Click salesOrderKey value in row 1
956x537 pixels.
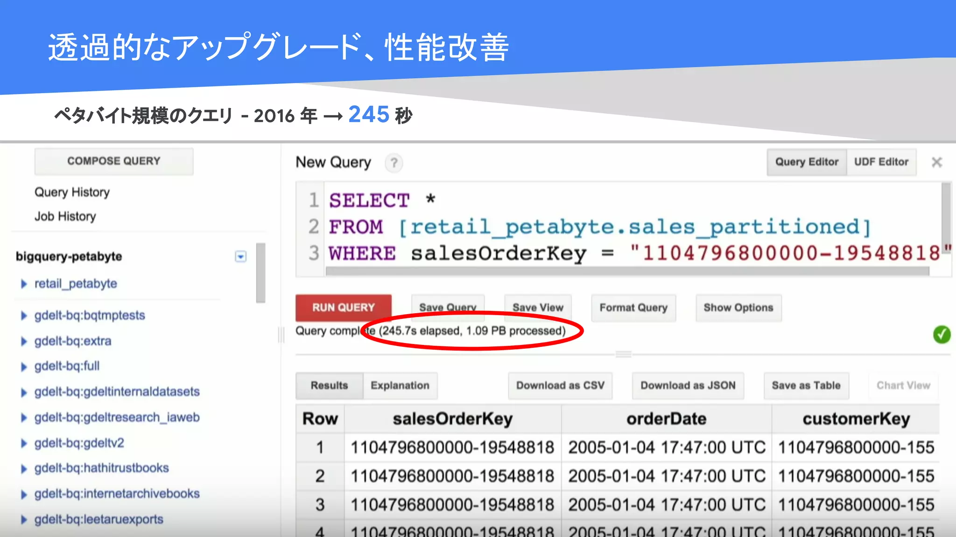(x=452, y=447)
